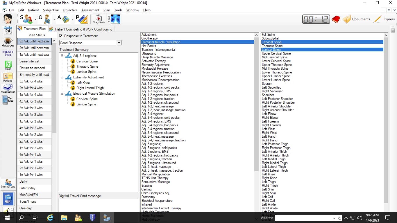Screen dimensions: 397x223
Task: Open the Tools menu
Action: (x=118, y=10)
